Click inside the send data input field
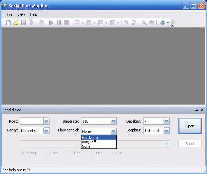This screenshot has height=174, width=207. (92, 144)
